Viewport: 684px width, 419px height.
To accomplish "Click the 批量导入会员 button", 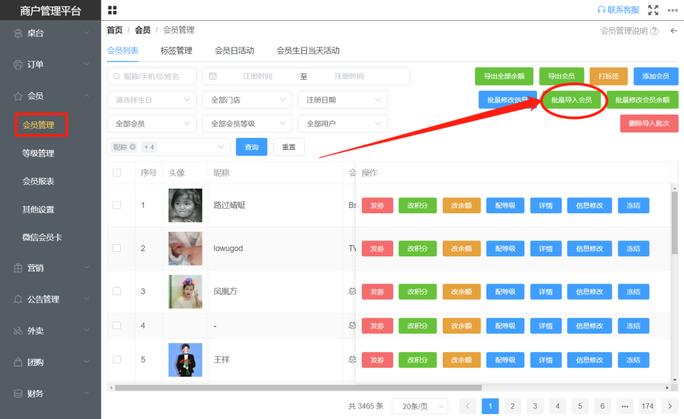I will pos(571,100).
